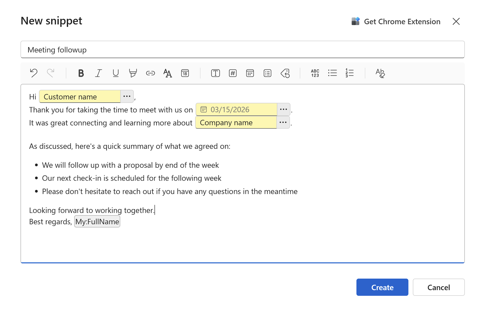Click the Create button
The image size is (481, 309).
pyautogui.click(x=382, y=287)
